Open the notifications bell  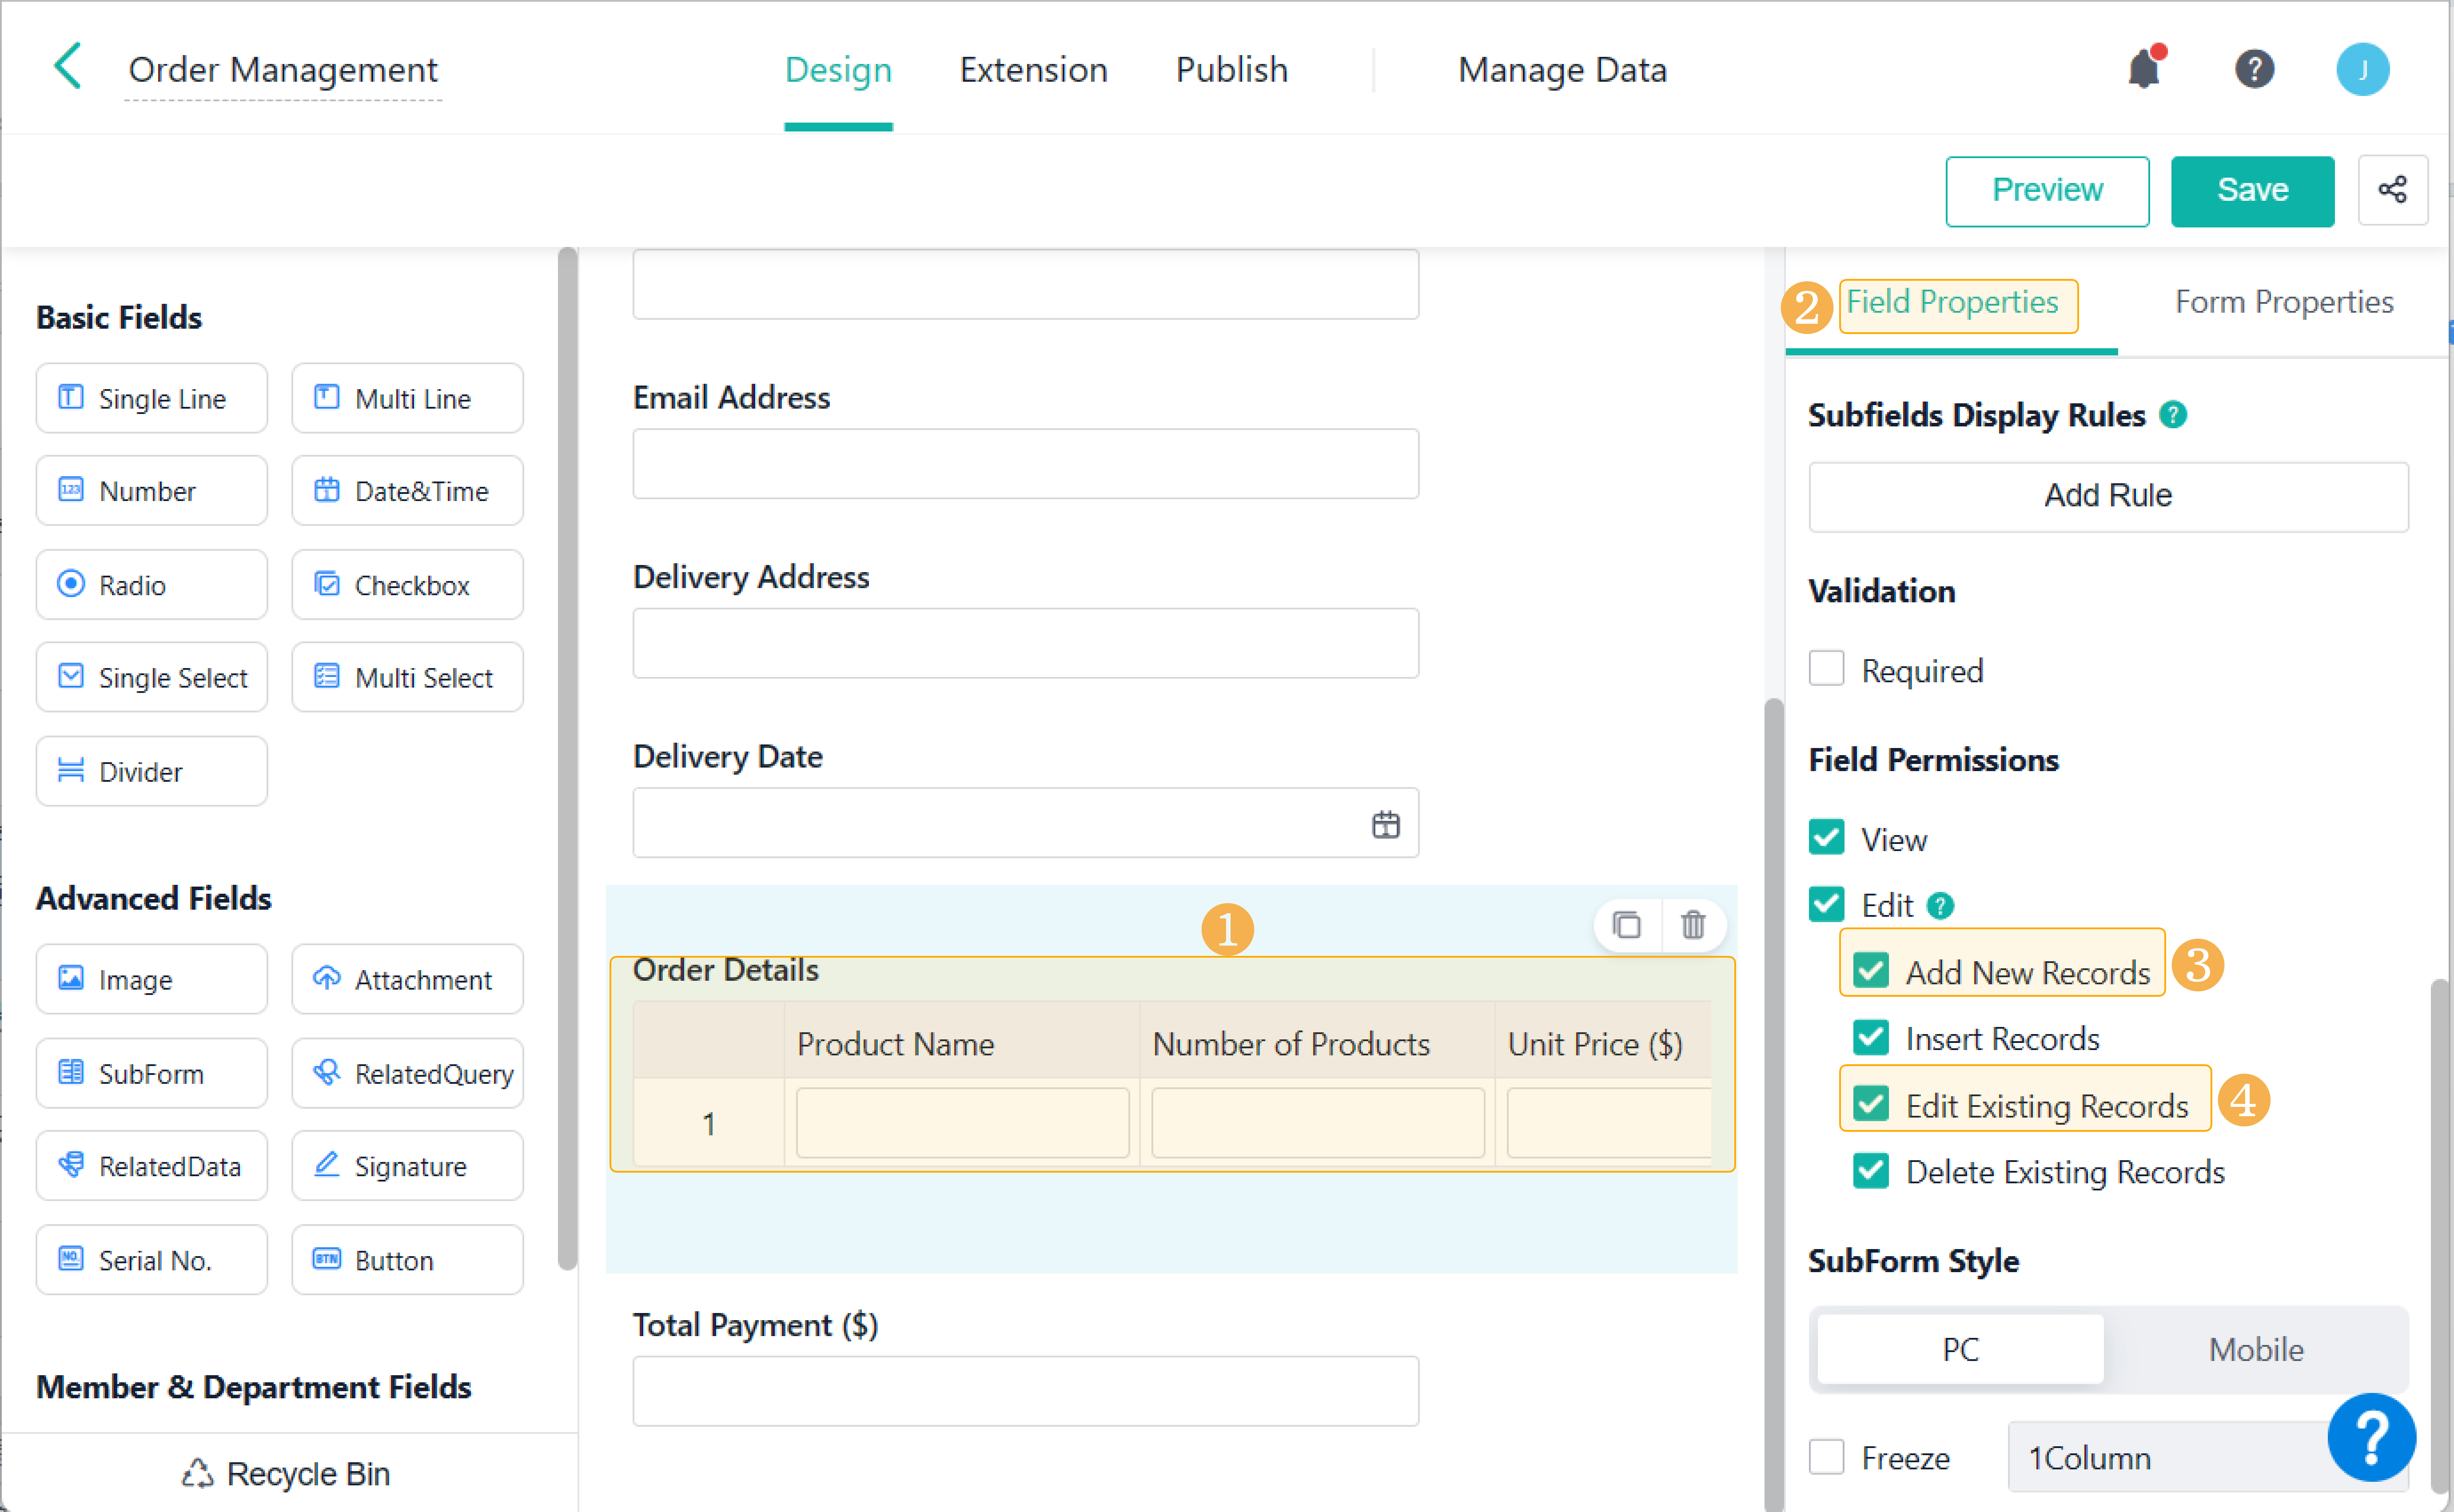tap(2144, 69)
